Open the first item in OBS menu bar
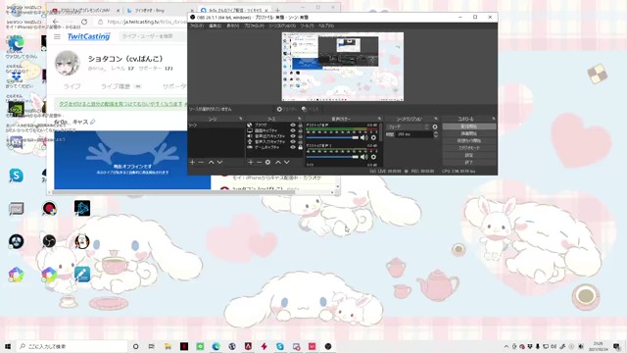 pos(196,25)
